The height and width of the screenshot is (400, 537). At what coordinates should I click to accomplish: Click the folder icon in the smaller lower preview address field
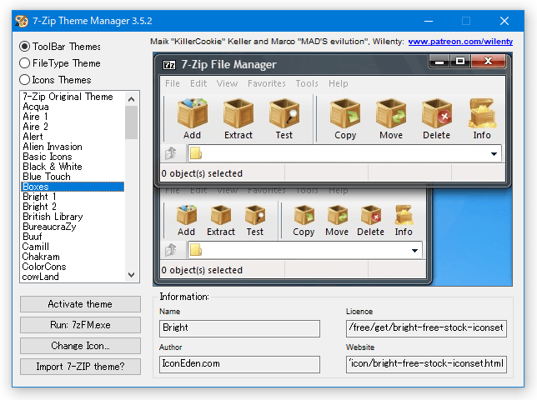pos(196,250)
